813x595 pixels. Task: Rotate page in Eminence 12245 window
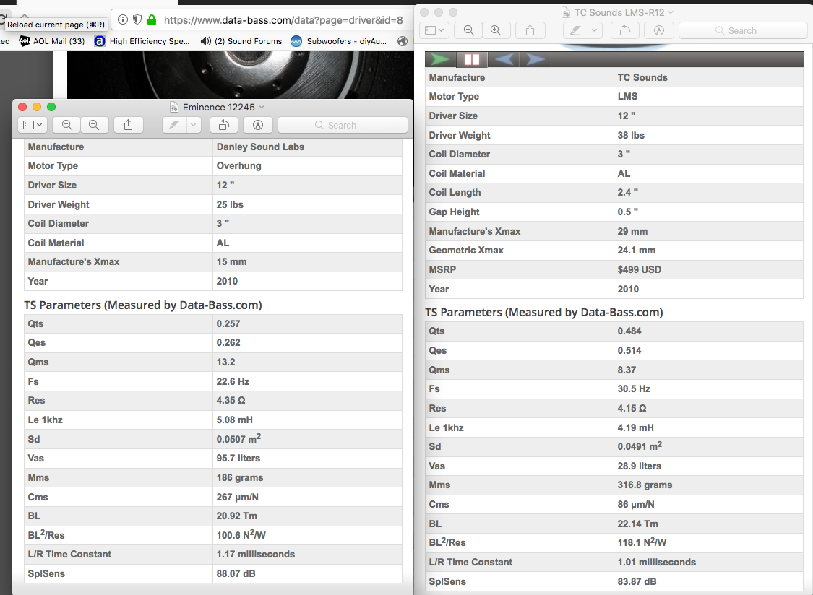[x=223, y=125]
